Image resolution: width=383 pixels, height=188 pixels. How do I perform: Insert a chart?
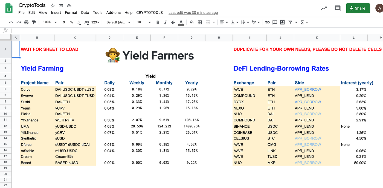[x=282, y=22]
